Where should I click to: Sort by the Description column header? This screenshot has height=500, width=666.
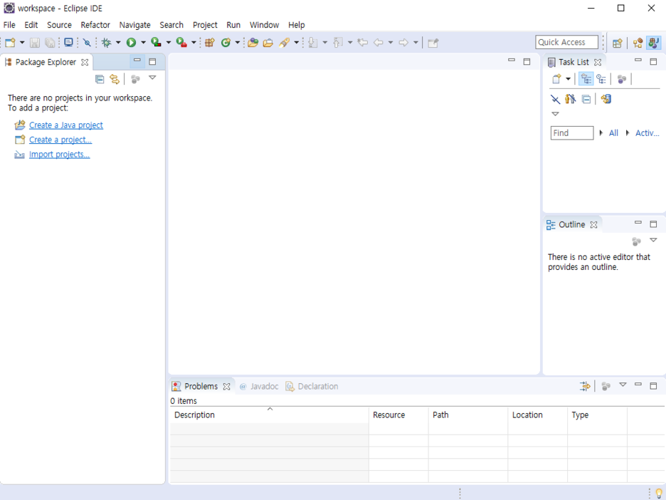(269, 415)
